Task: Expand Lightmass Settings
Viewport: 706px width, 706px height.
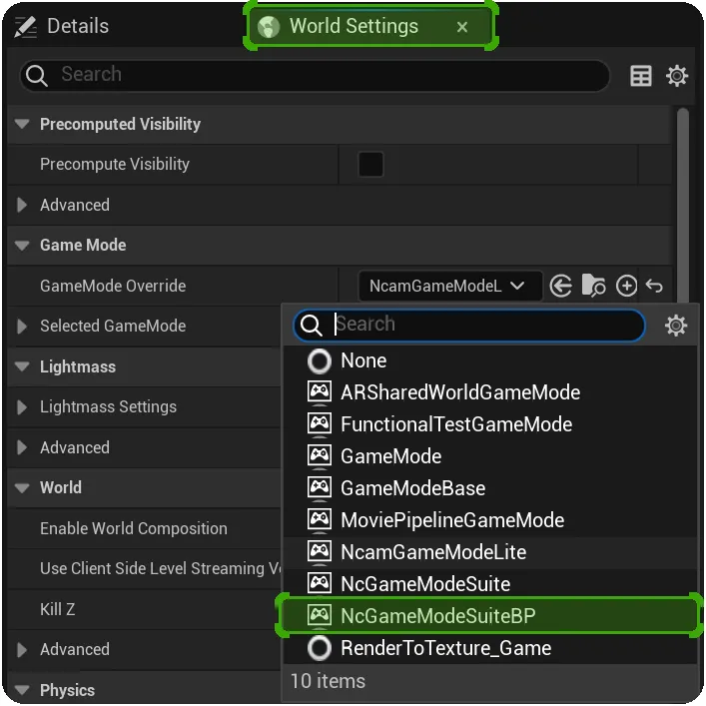Action: [x=22, y=407]
